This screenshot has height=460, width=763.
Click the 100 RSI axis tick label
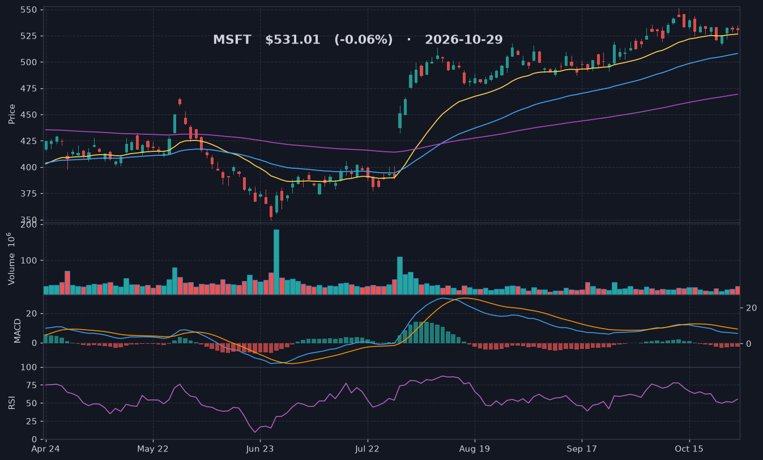point(29,368)
